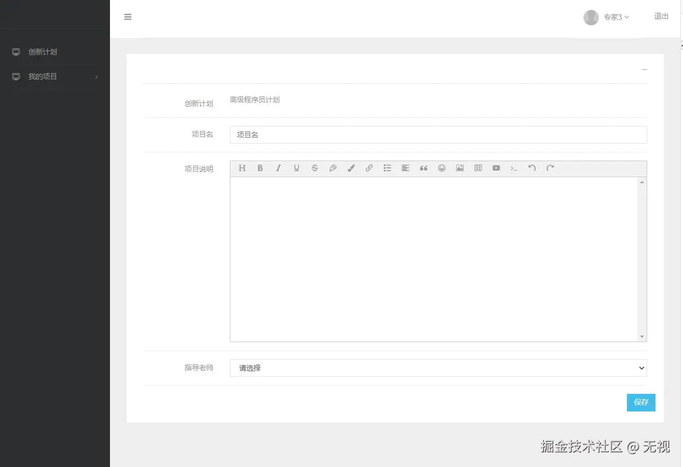Insert a code block via the code icon
683x467 pixels.
[514, 168]
